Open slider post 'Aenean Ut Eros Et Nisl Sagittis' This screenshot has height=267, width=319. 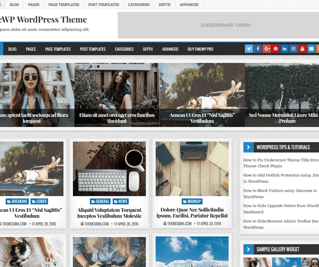[x=202, y=95]
